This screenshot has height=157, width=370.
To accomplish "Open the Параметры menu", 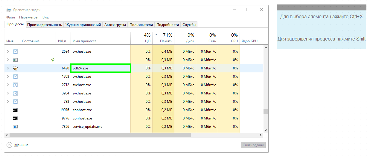I will (29, 17).
